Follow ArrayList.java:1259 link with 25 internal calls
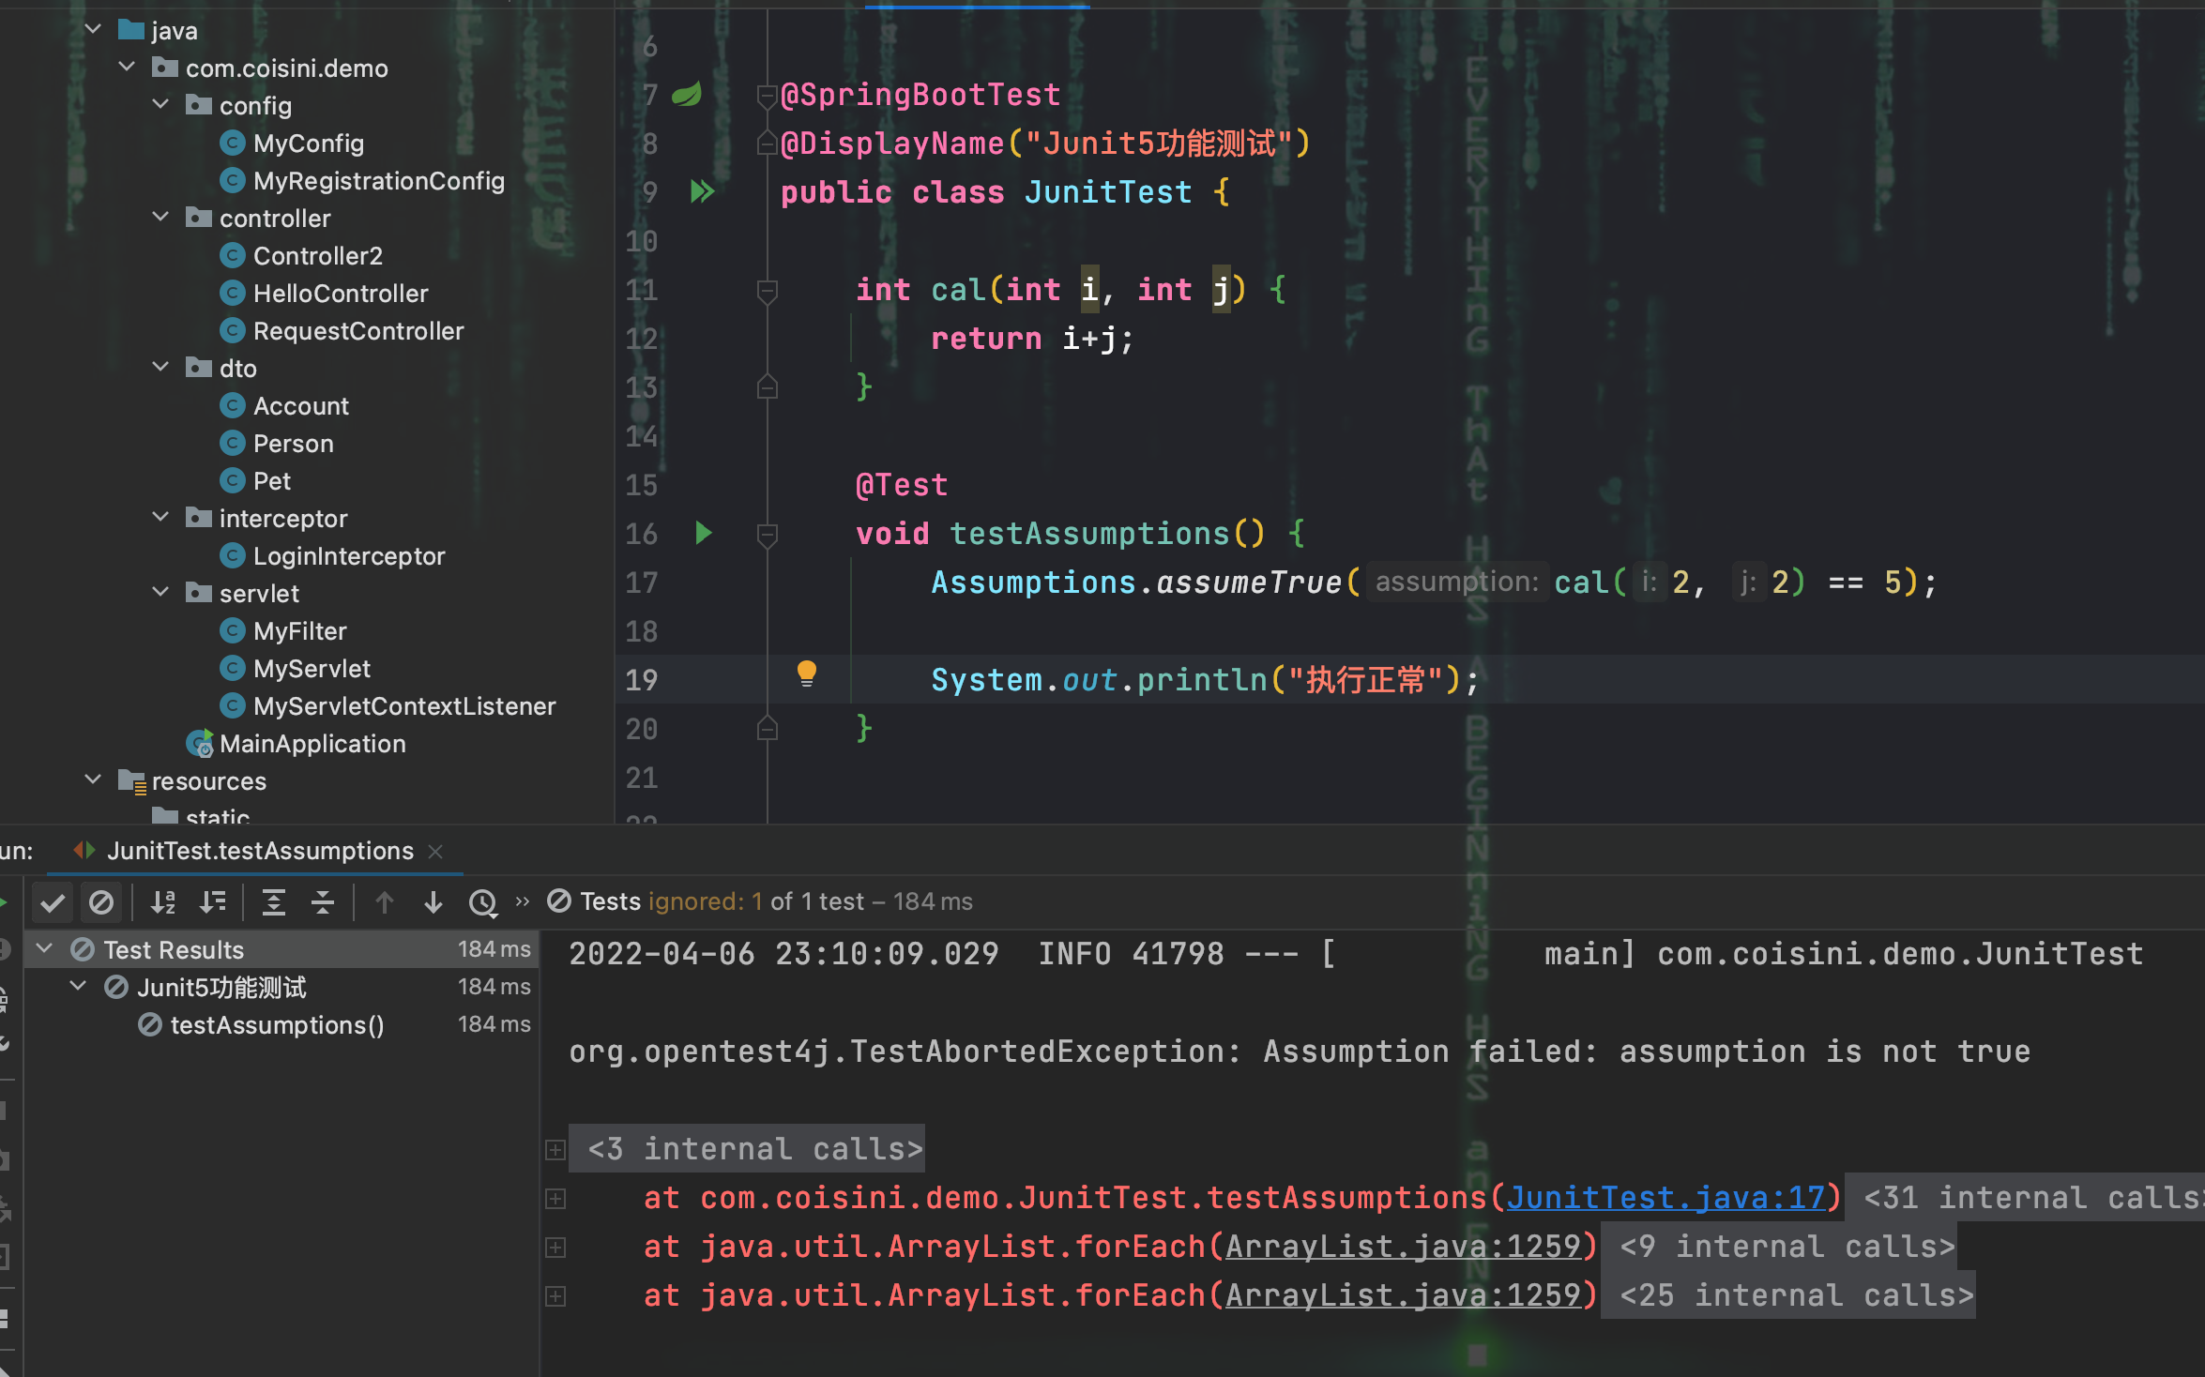 click(x=1403, y=1295)
